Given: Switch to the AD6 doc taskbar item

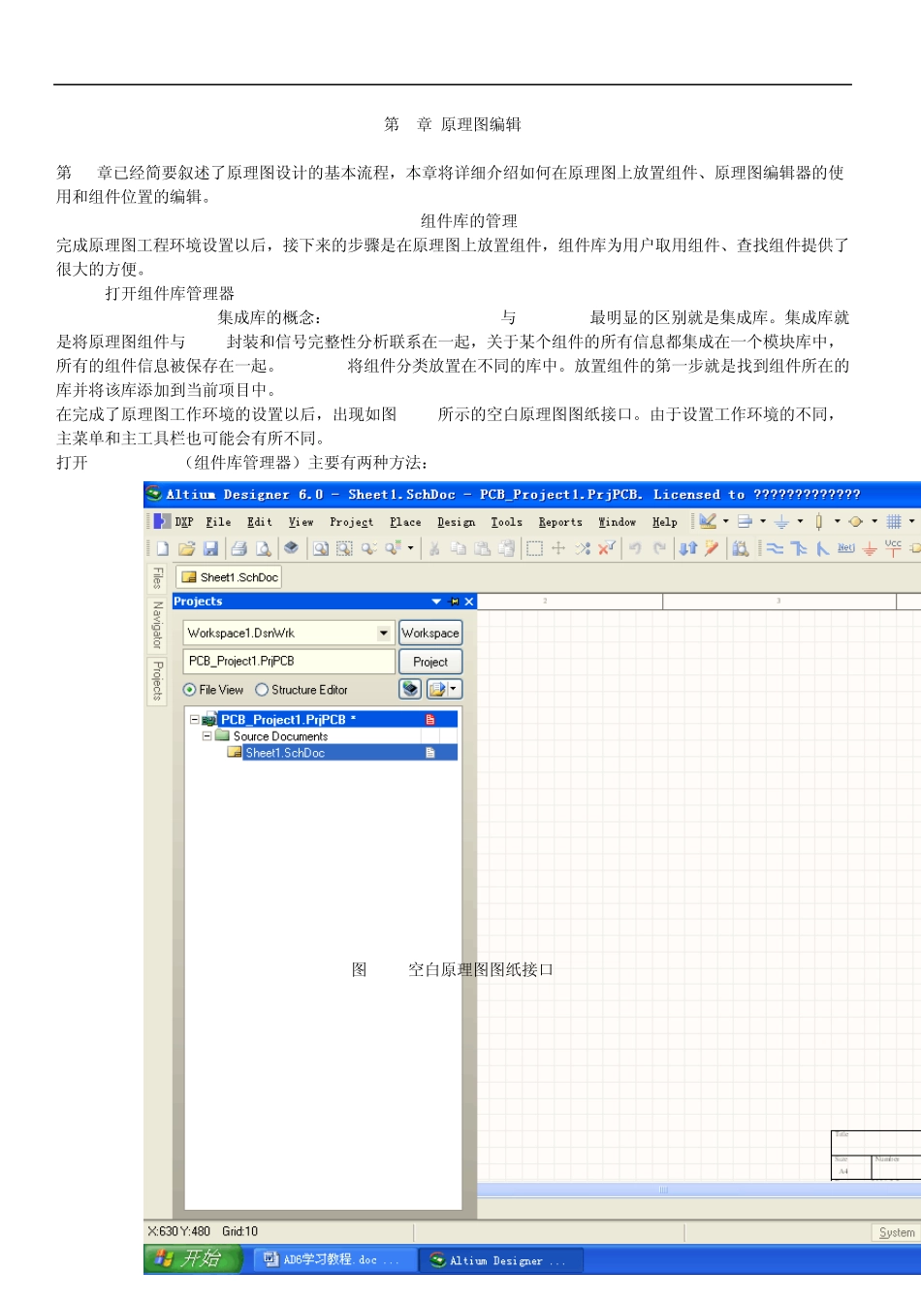Looking at the screenshot, I should pos(333,1259).
